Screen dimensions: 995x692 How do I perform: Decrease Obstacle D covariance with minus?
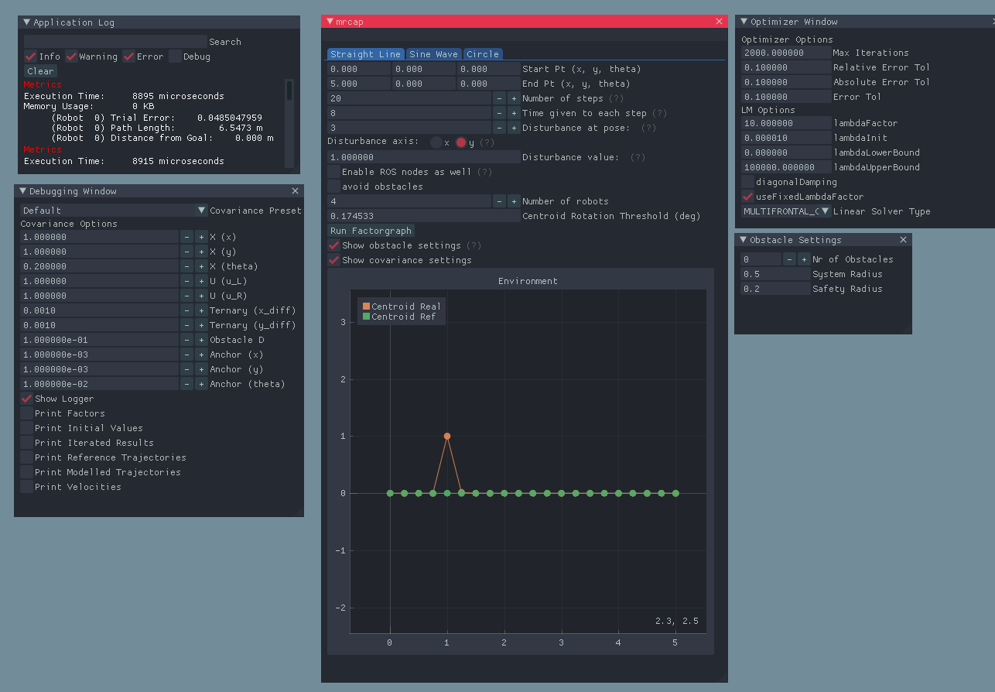[186, 340]
